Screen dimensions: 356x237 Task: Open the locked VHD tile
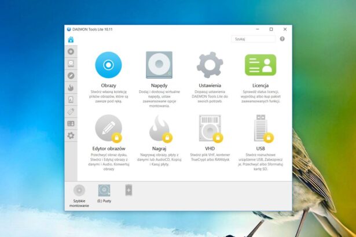[211, 129]
